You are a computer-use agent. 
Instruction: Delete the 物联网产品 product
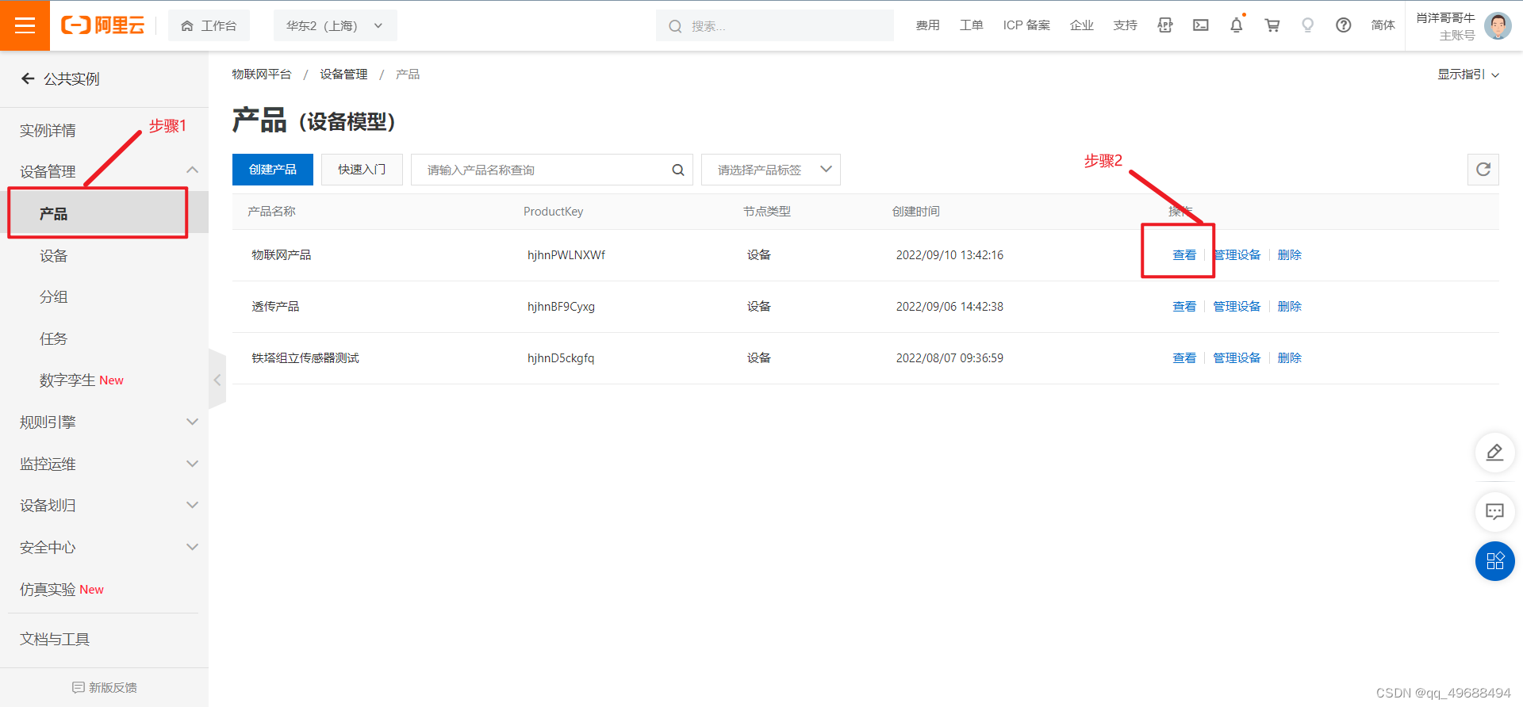(x=1290, y=255)
